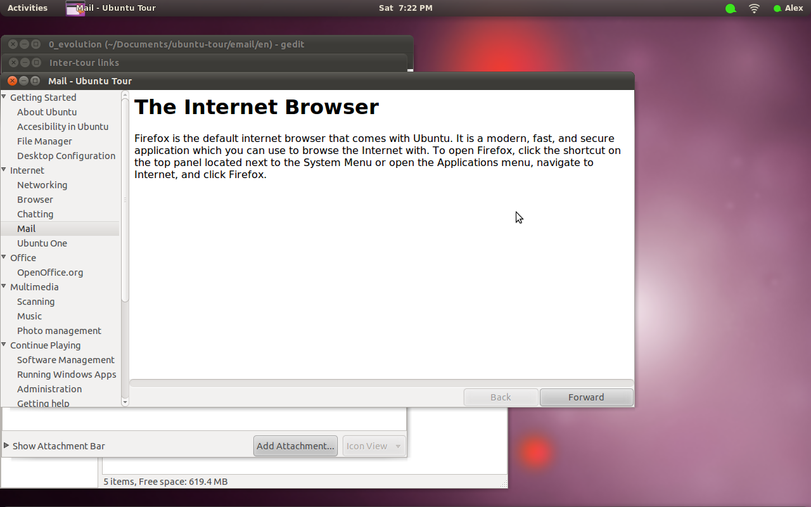The width and height of the screenshot is (811, 507).
Task: Click the sidebar vertical scrollbar
Action: [125, 200]
